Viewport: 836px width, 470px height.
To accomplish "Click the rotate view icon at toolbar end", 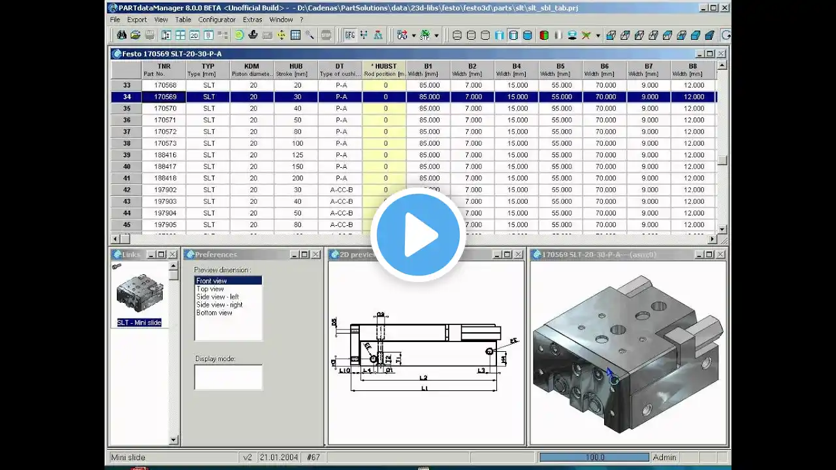I will click(726, 35).
